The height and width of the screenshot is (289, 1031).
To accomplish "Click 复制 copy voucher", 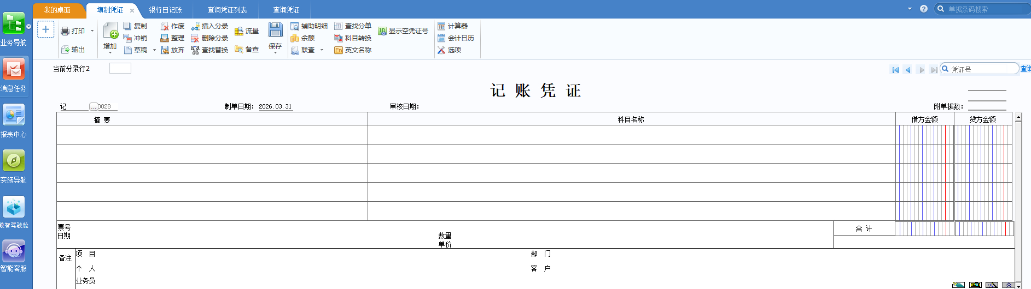I will 136,26.
